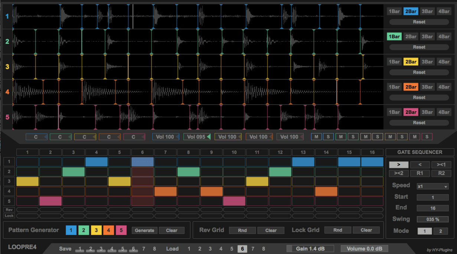Mute track 1 with blue M button
457x254 pixels.
(316, 137)
